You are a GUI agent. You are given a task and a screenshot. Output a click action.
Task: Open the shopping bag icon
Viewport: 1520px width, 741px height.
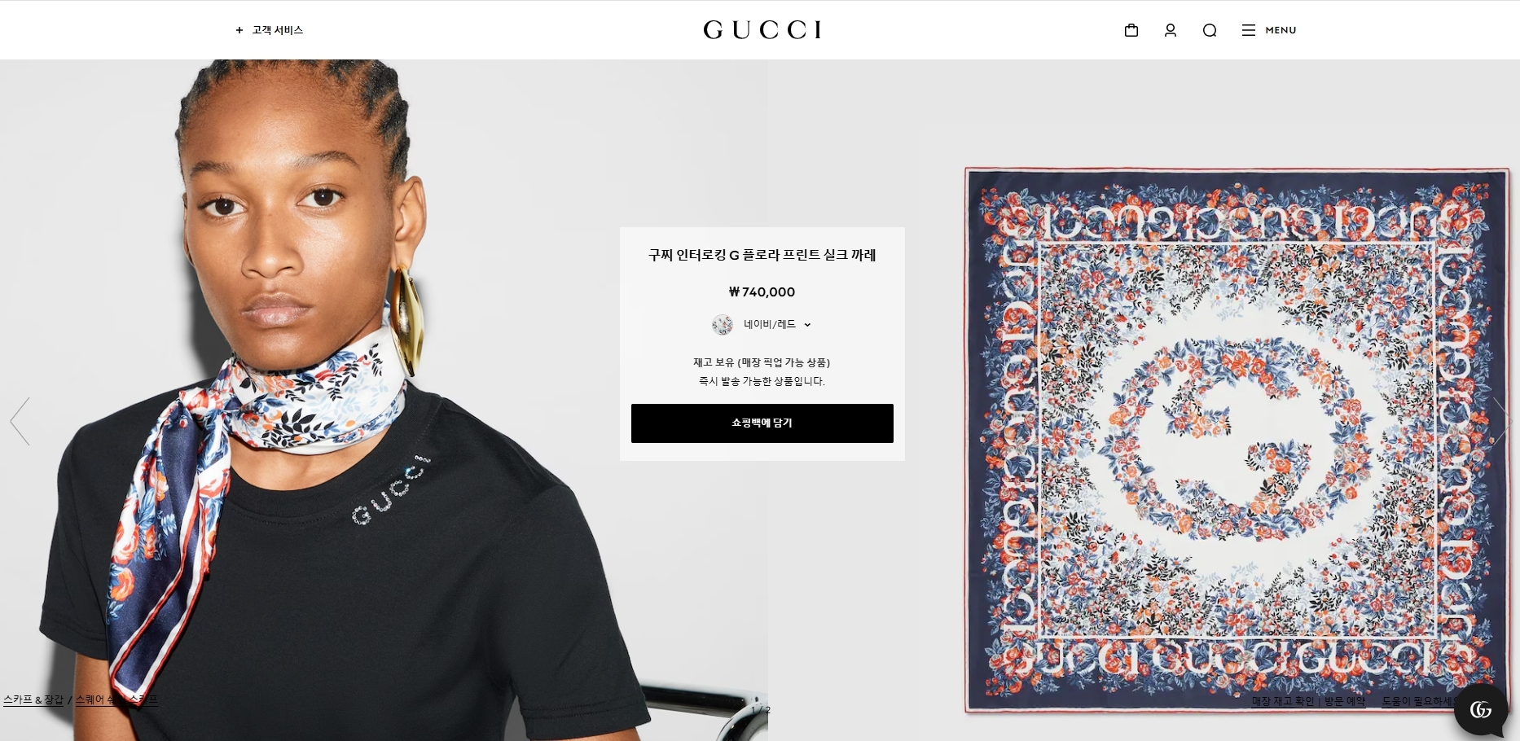coord(1131,30)
